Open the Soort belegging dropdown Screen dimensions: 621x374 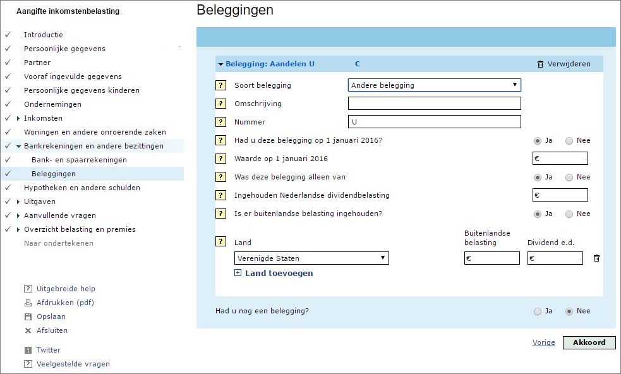[x=434, y=85]
